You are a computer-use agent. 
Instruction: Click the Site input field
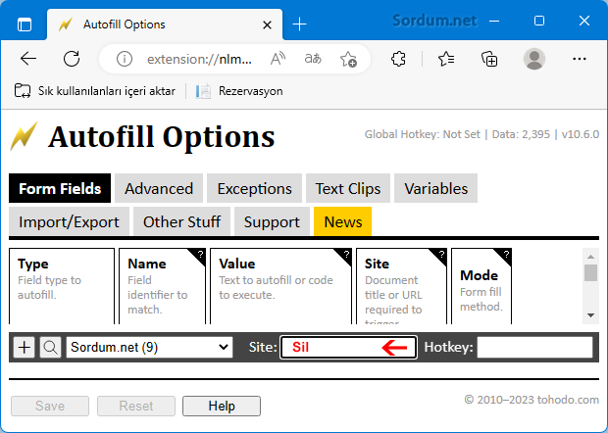[348, 347]
